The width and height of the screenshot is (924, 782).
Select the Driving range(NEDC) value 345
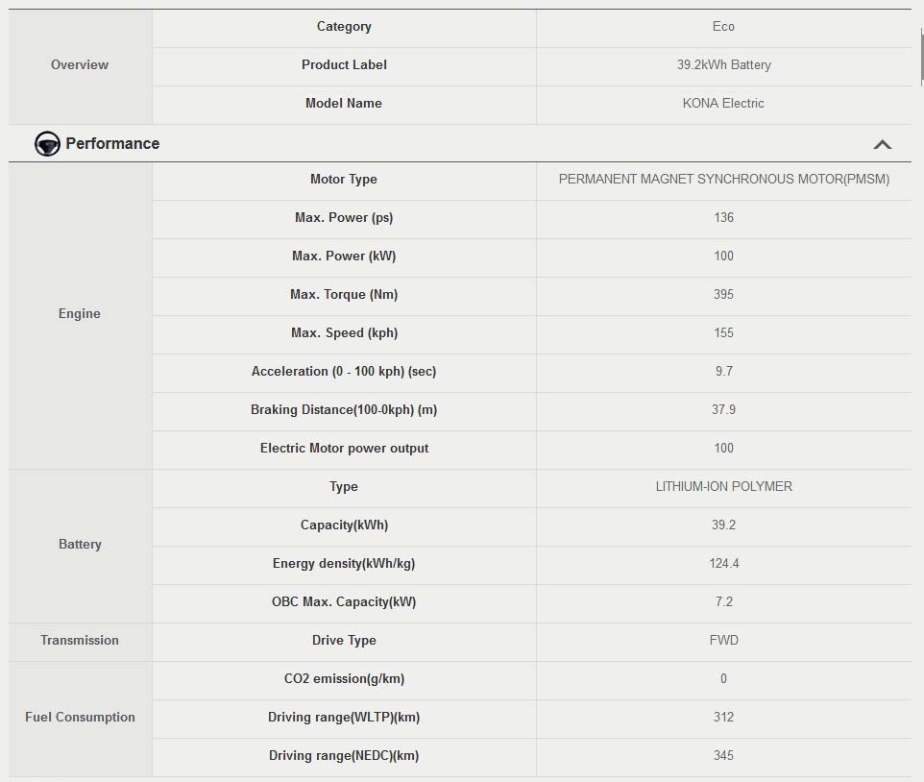pyautogui.click(x=723, y=756)
